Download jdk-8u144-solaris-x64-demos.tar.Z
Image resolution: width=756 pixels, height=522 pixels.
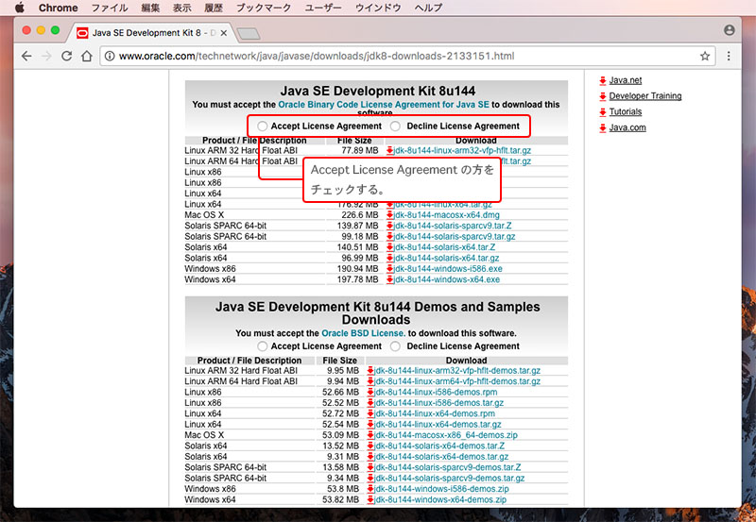tap(439, 446)
